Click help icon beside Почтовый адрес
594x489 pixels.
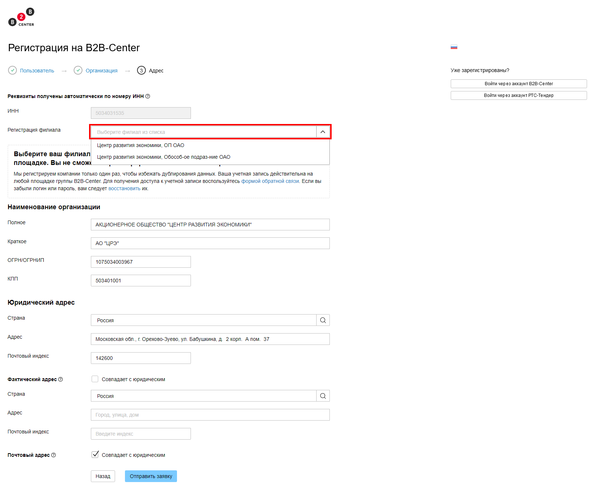[54, 455]
